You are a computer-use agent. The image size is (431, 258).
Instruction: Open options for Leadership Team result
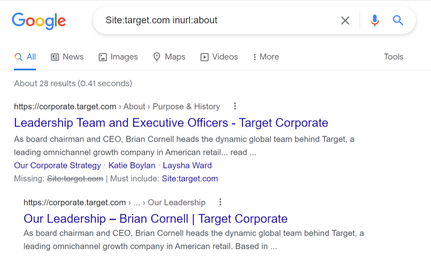tap(235, 106)
